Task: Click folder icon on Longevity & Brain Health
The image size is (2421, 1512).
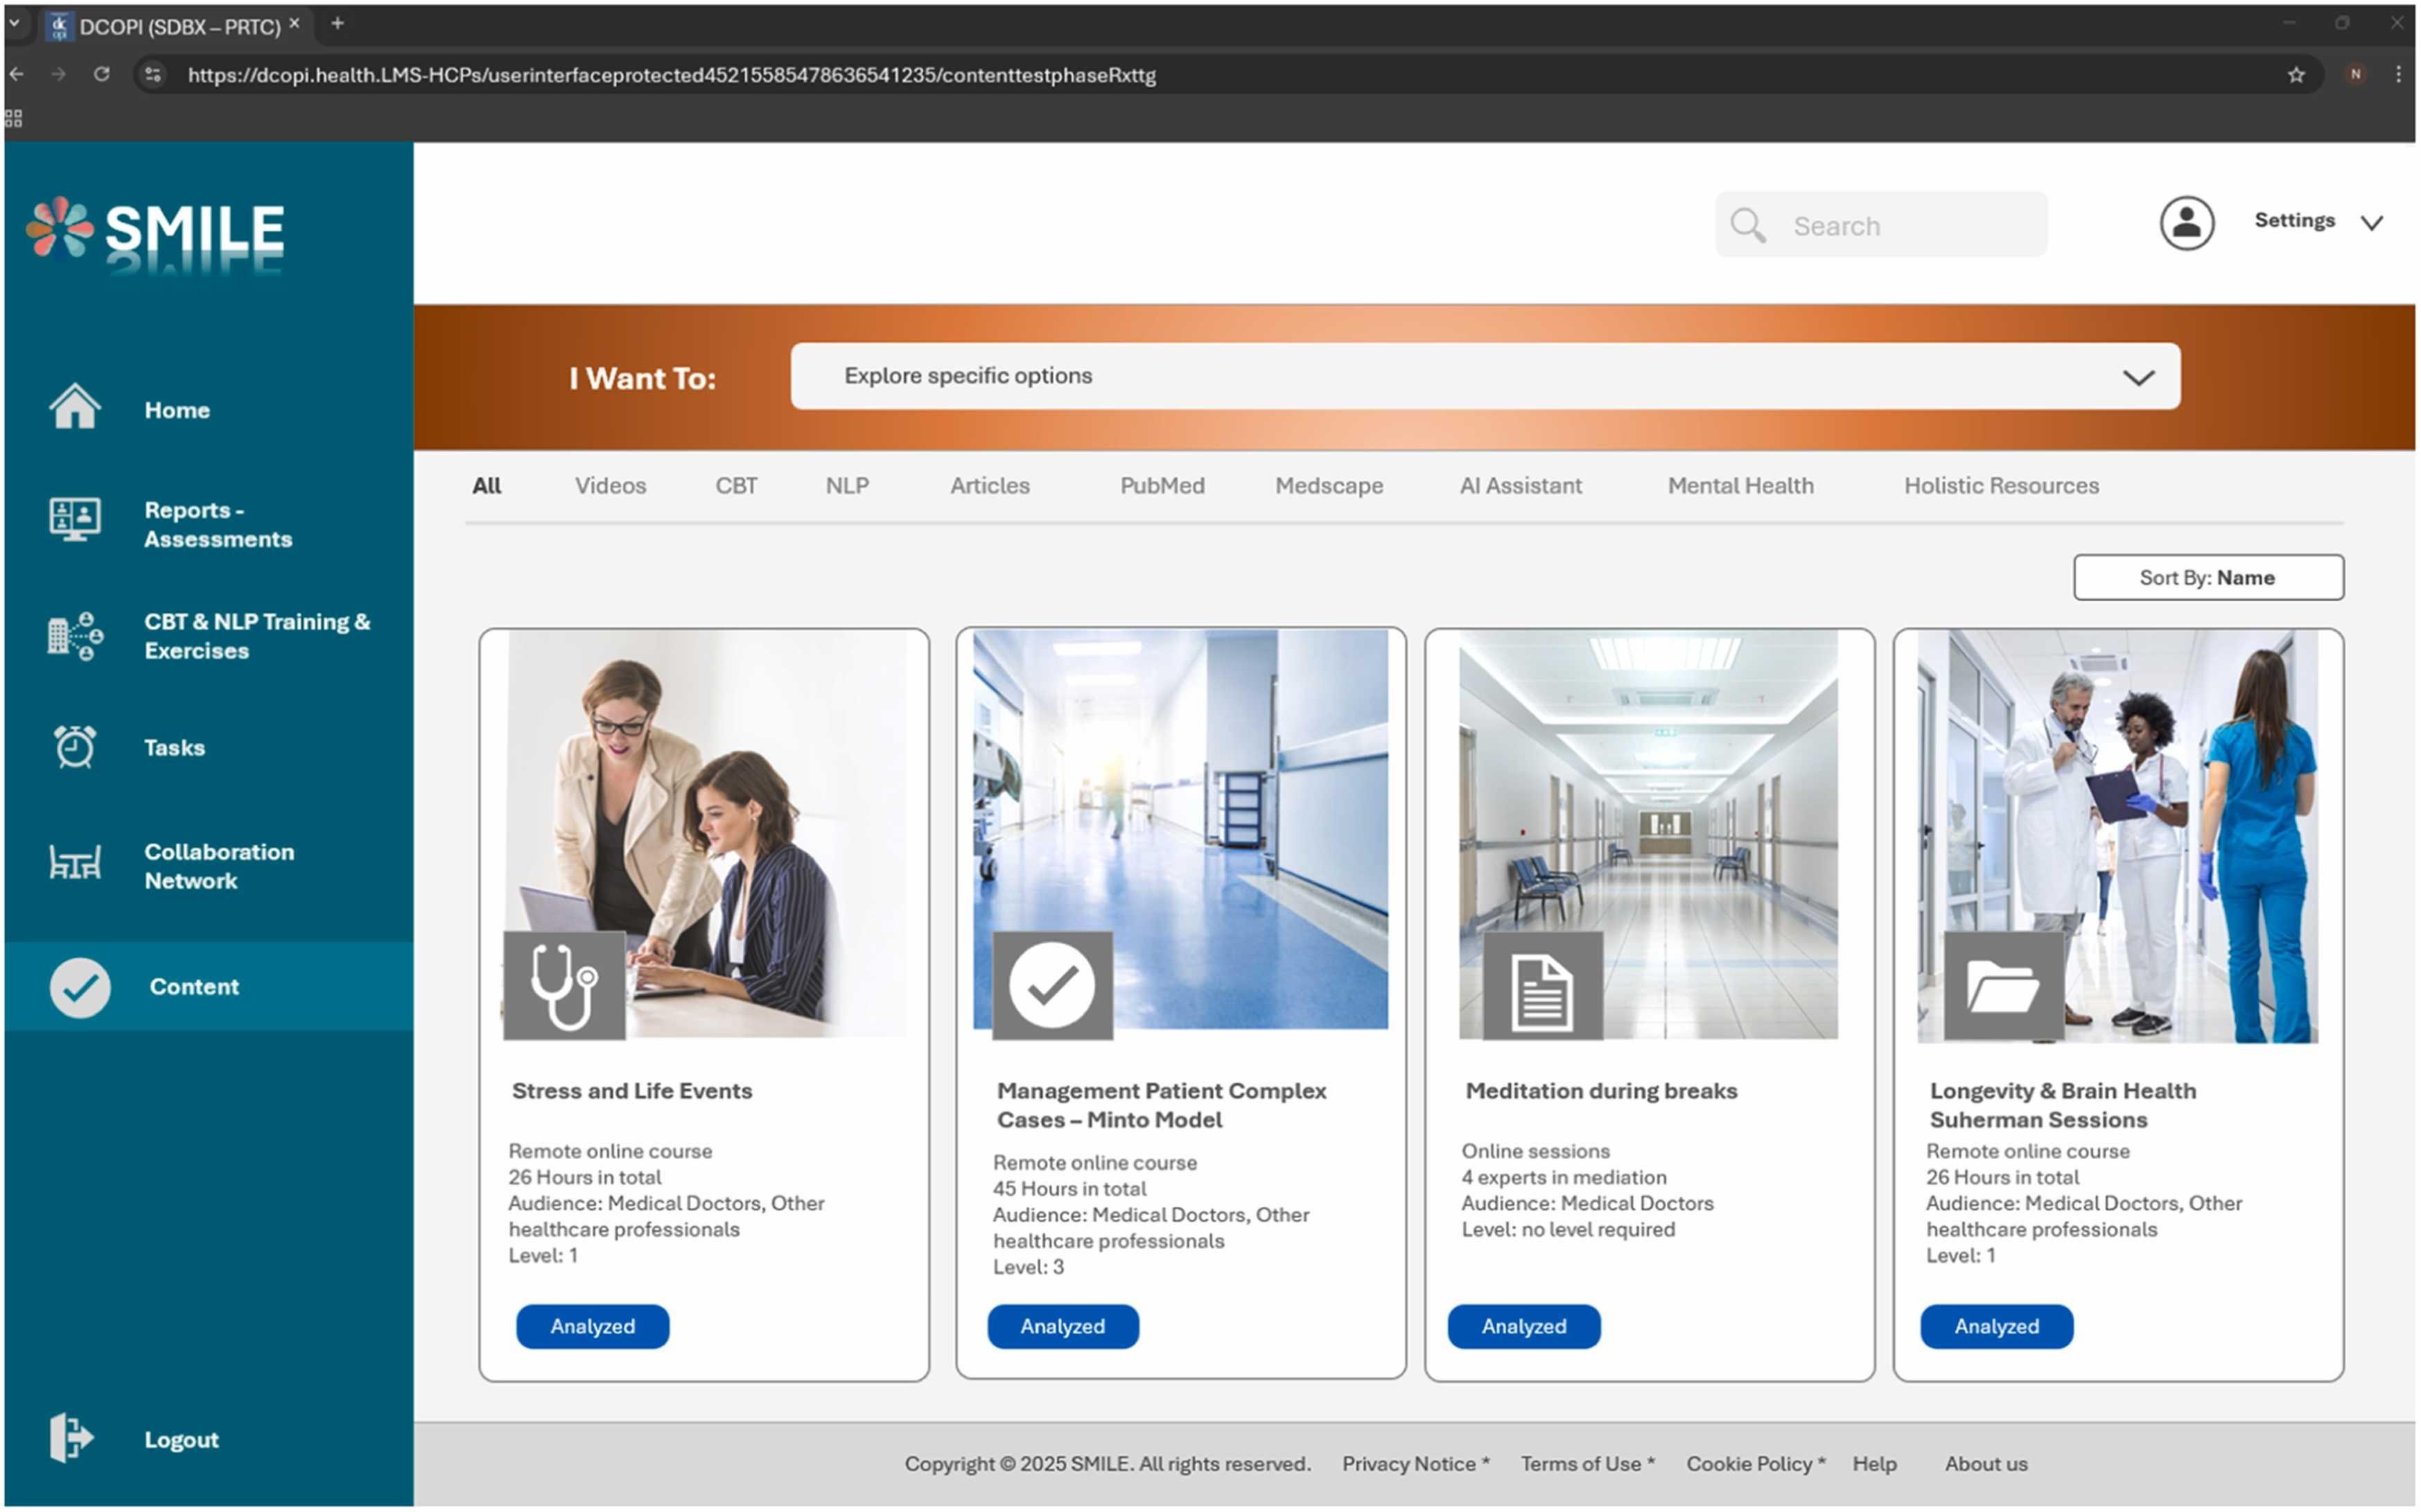Action: [x=2004, y=986]
